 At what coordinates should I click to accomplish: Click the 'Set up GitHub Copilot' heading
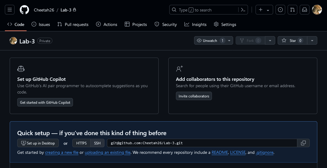point(41,79)
